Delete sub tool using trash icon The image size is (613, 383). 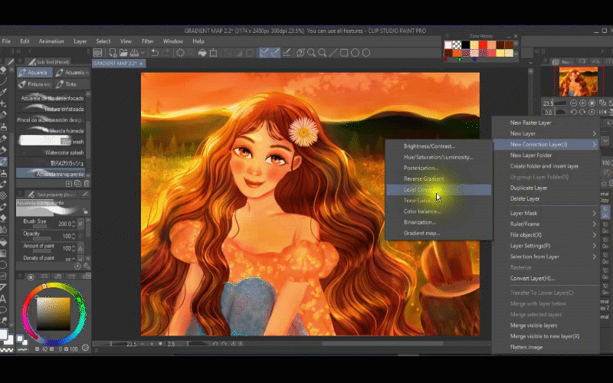pyautogui.click(x=87, y=183)
